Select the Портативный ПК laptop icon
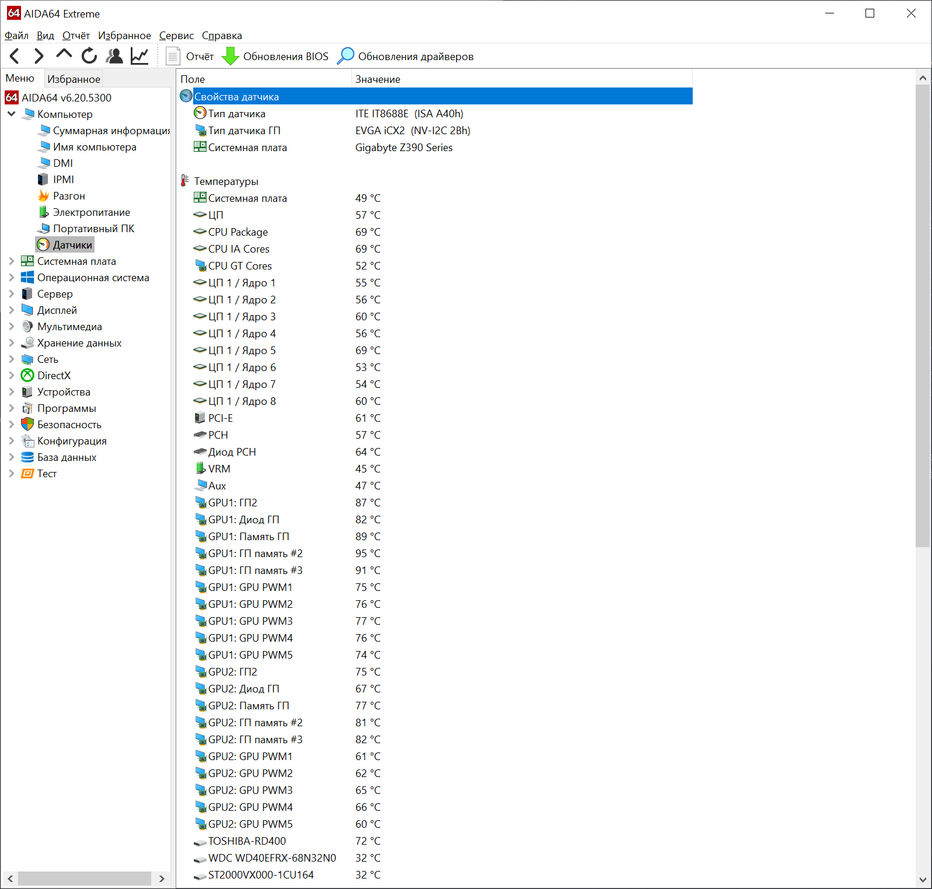Screen dimensions: 932x889 tap(43, 229)
